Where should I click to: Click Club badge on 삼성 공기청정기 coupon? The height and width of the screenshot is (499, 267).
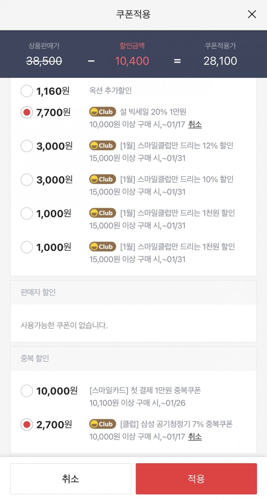point(103,424)
